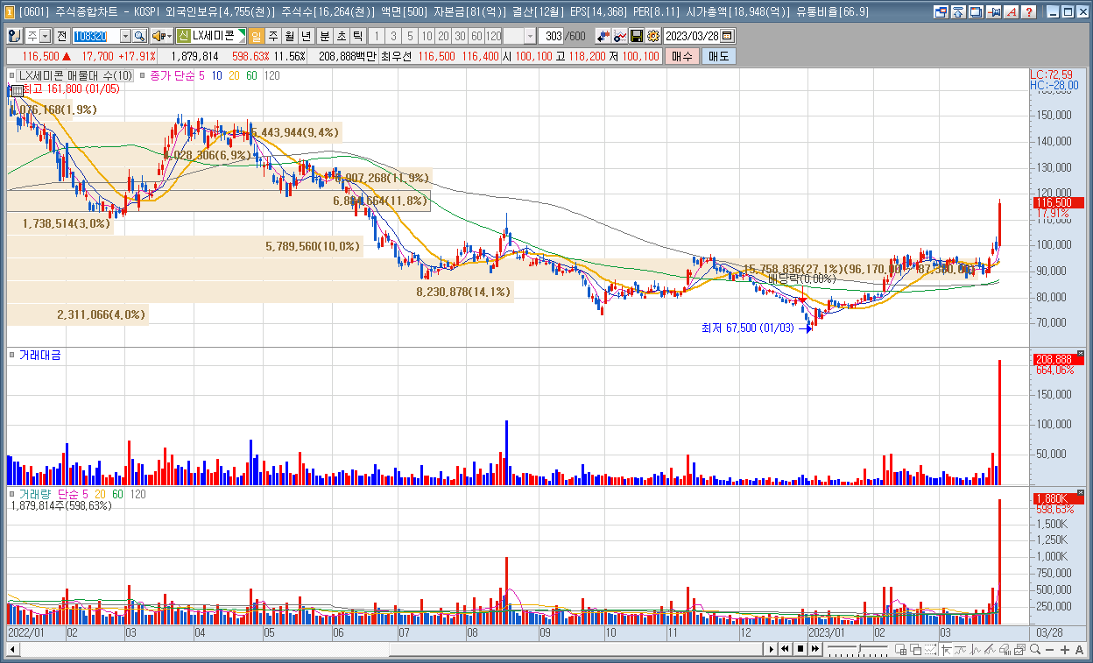Select the 1 interval button
Screen dimensions: 1093x663
[377, 36]
